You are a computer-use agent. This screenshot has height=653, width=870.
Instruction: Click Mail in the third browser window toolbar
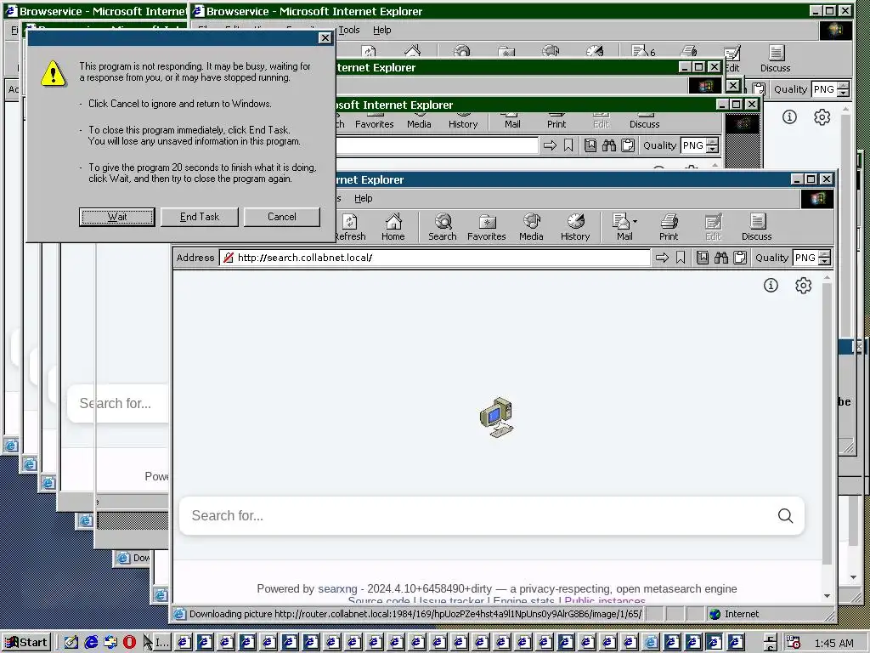(512, 122)
